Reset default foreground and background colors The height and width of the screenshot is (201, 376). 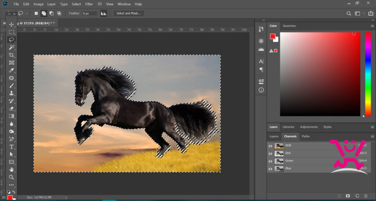pyautogui.click(x=9, y=192)
